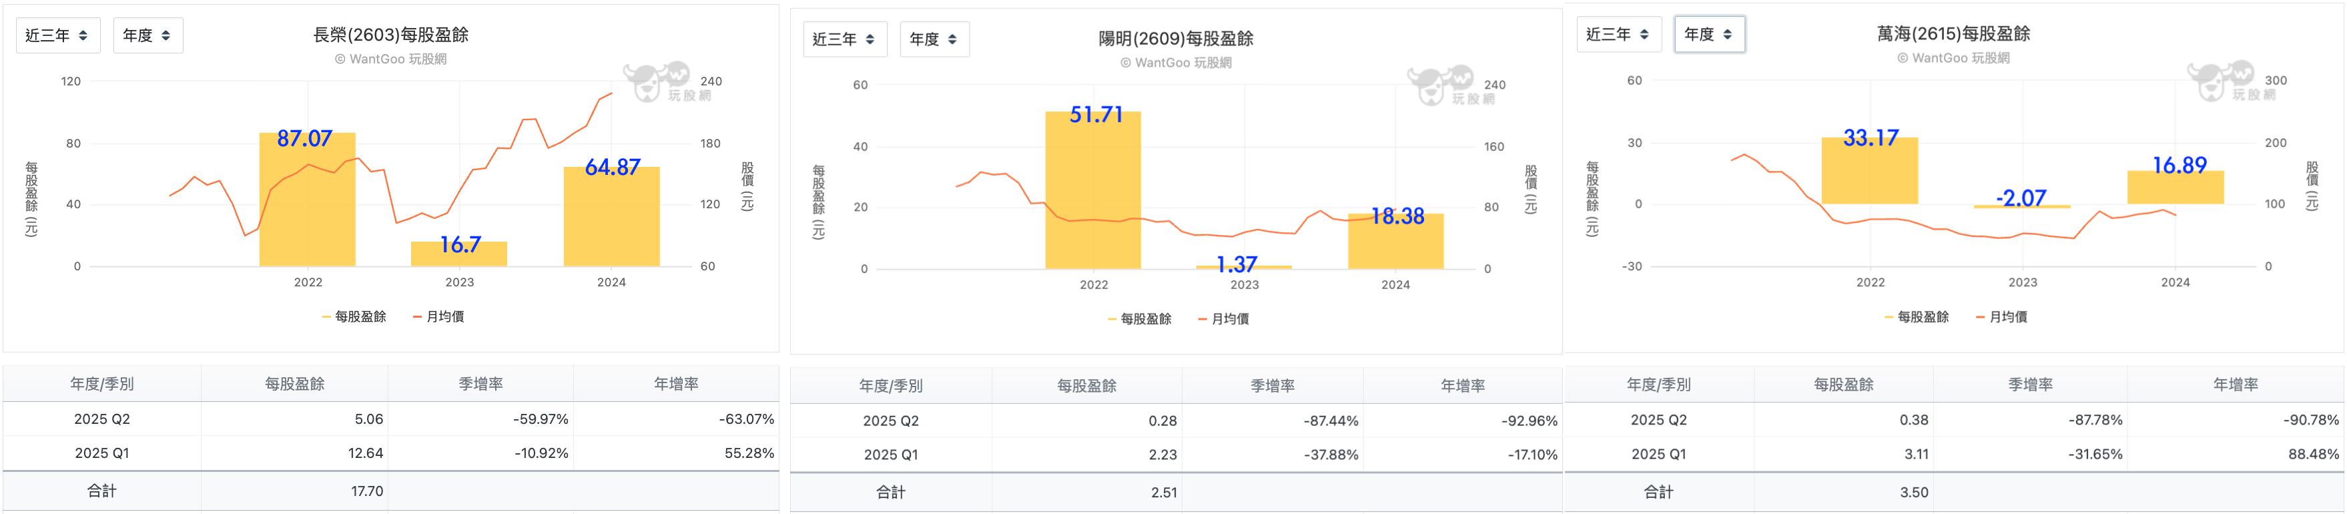
Task: Click 每股盈餘 header in 長榮 table
Action: point(294,384)
